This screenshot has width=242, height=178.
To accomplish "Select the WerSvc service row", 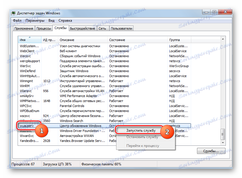I will click(x=104, y=66).
